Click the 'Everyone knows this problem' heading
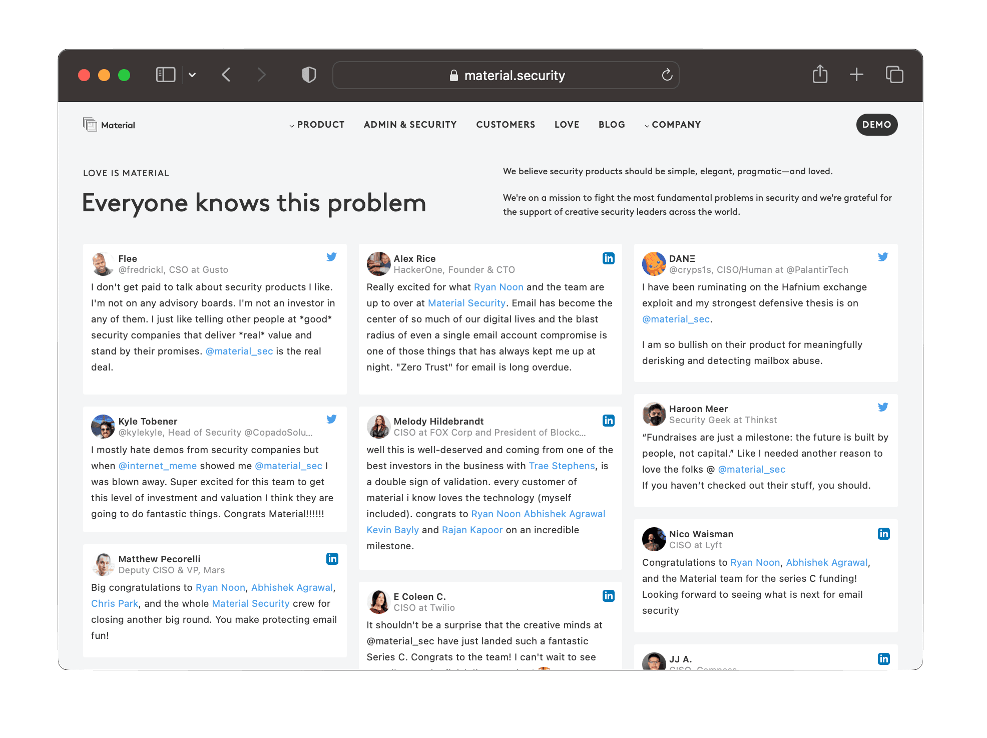The image size is (987, 738). (x=254, y=203)
